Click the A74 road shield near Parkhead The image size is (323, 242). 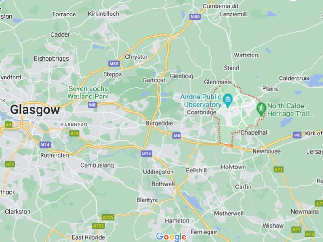[74, 133]
